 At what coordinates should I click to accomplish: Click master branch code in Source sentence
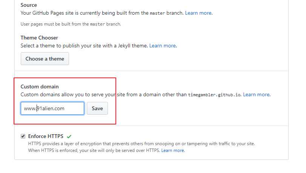coord(157,13)
